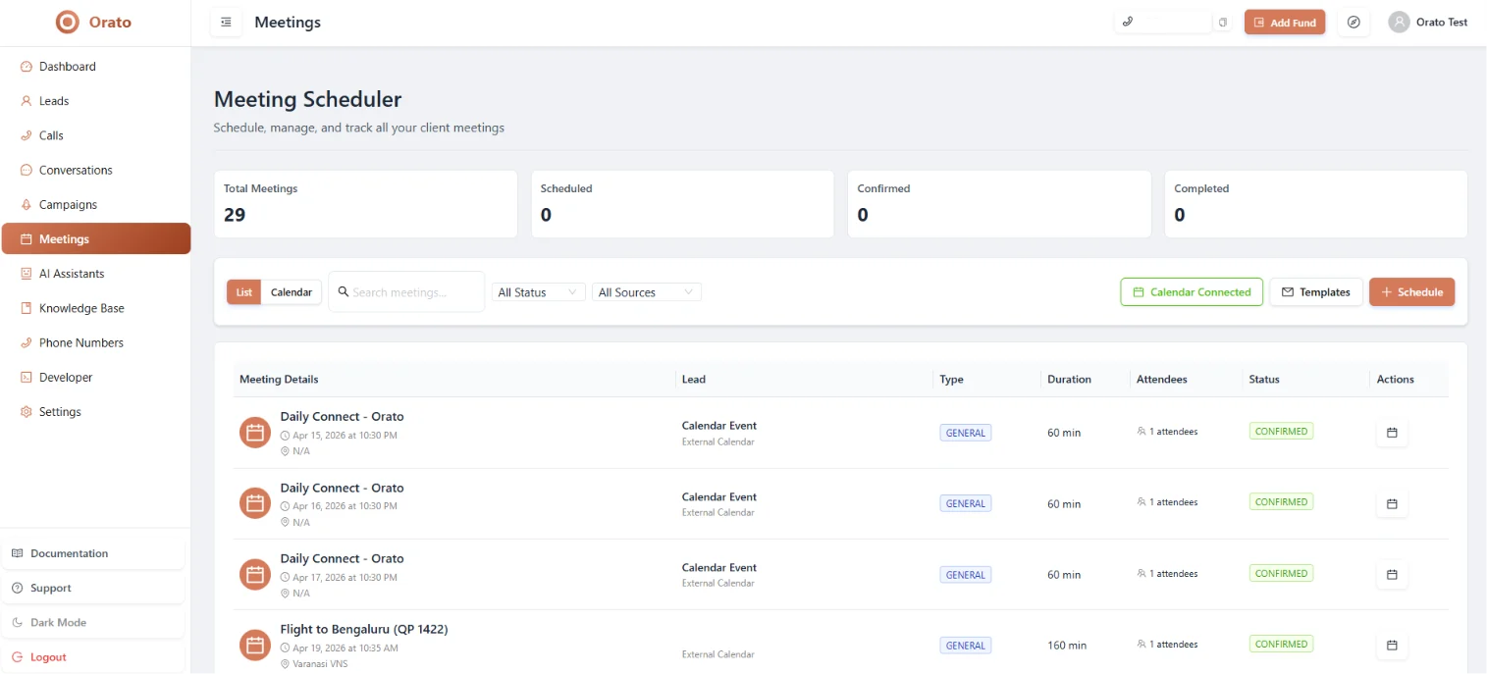
Task: Click the calendar action icon for Apr 16 meeting
Action: point(1392,503)
